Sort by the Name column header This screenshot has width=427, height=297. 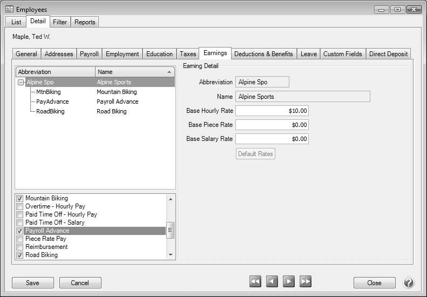coord(135,72)
